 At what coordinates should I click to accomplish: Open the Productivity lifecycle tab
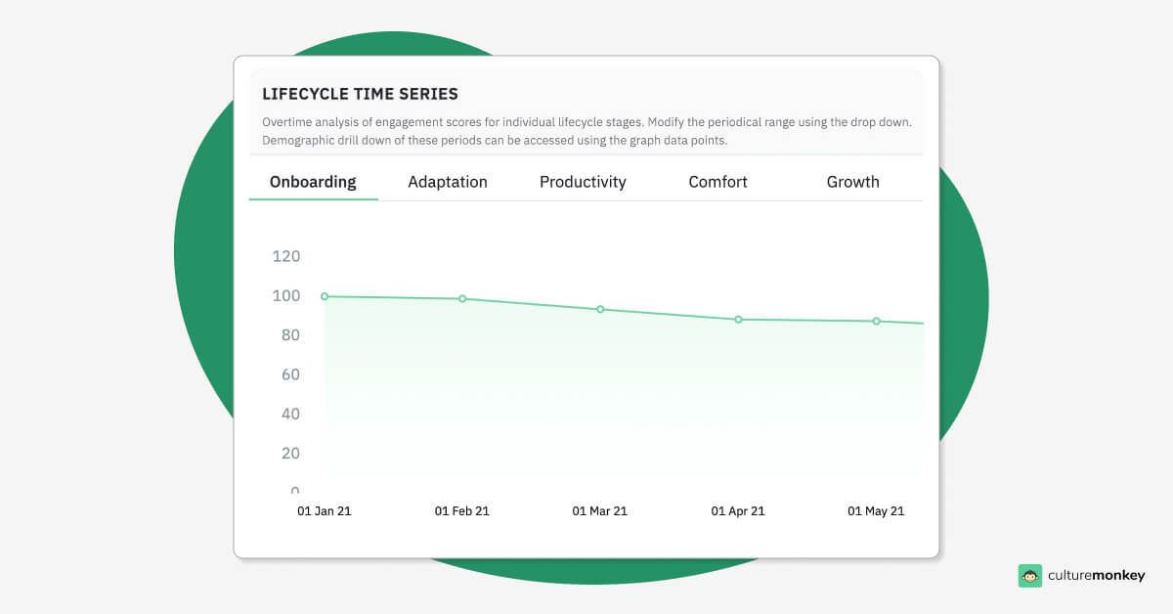pyautogui.click(x=583, y=182)
